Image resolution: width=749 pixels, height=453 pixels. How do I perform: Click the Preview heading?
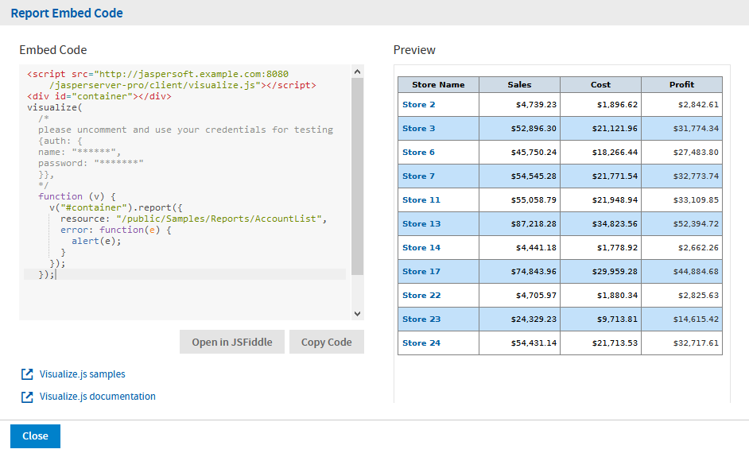(x=414, y=50)
